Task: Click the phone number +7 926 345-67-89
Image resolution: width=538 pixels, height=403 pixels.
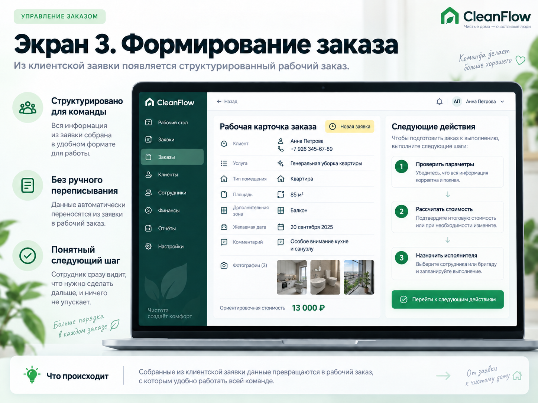Action: 311,149
